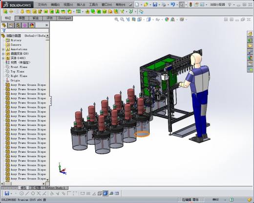Click the Zoom to Fit magnifier icon
Screen dimensions: 254x203
[x=116, y=20]
